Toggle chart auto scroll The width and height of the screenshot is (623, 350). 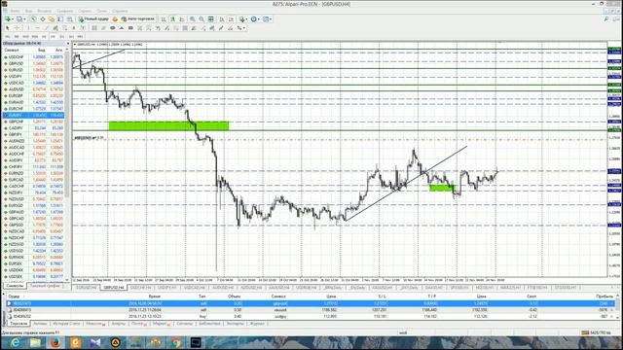coord(221,19)
